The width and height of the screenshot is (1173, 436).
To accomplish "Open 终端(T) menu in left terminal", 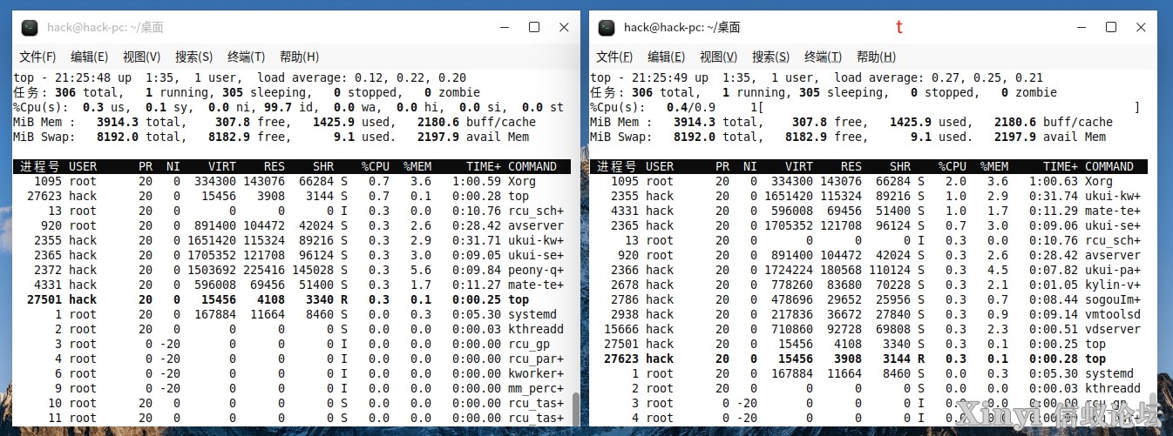I will (x=247, y=57).
